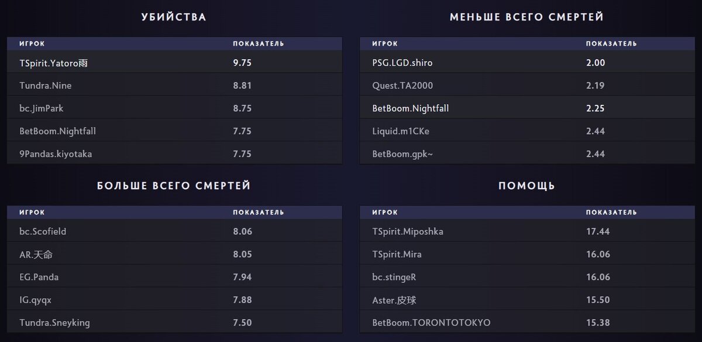Select EG.Panda player row
The width and height of the screenshot is (702, 342).
[174, 277]
